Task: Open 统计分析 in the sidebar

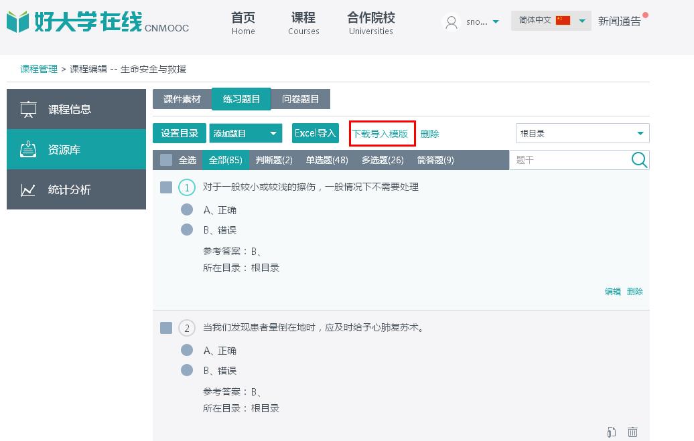Action: (x=76, y=190)
